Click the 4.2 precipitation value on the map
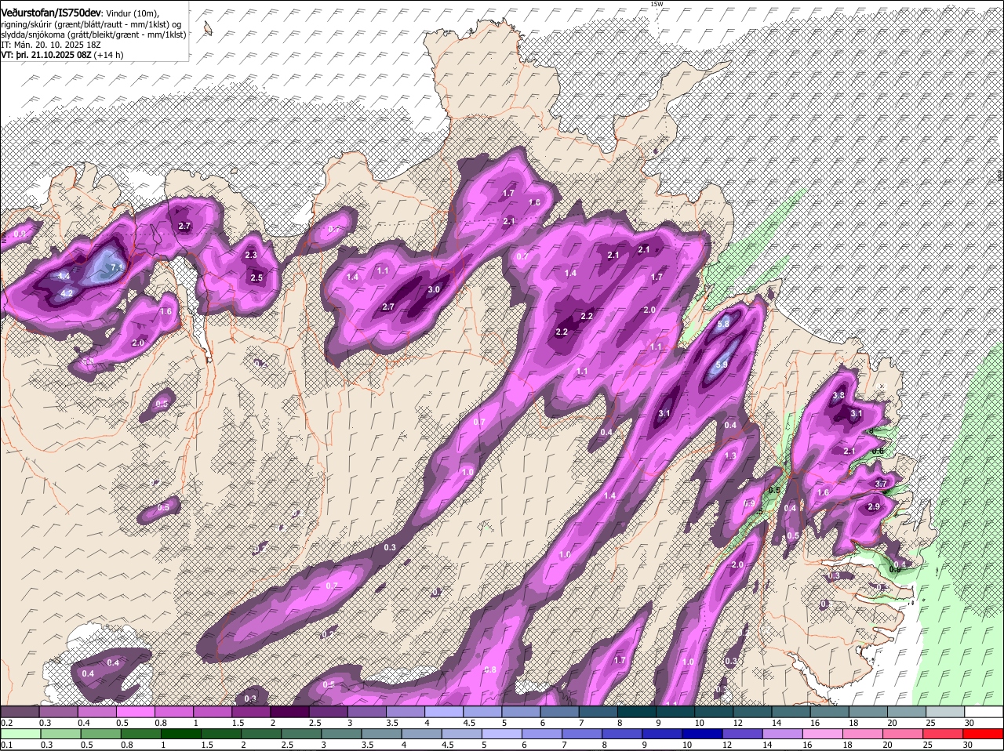The width and height of the screenshot is (1004, 751). [67, 293]
